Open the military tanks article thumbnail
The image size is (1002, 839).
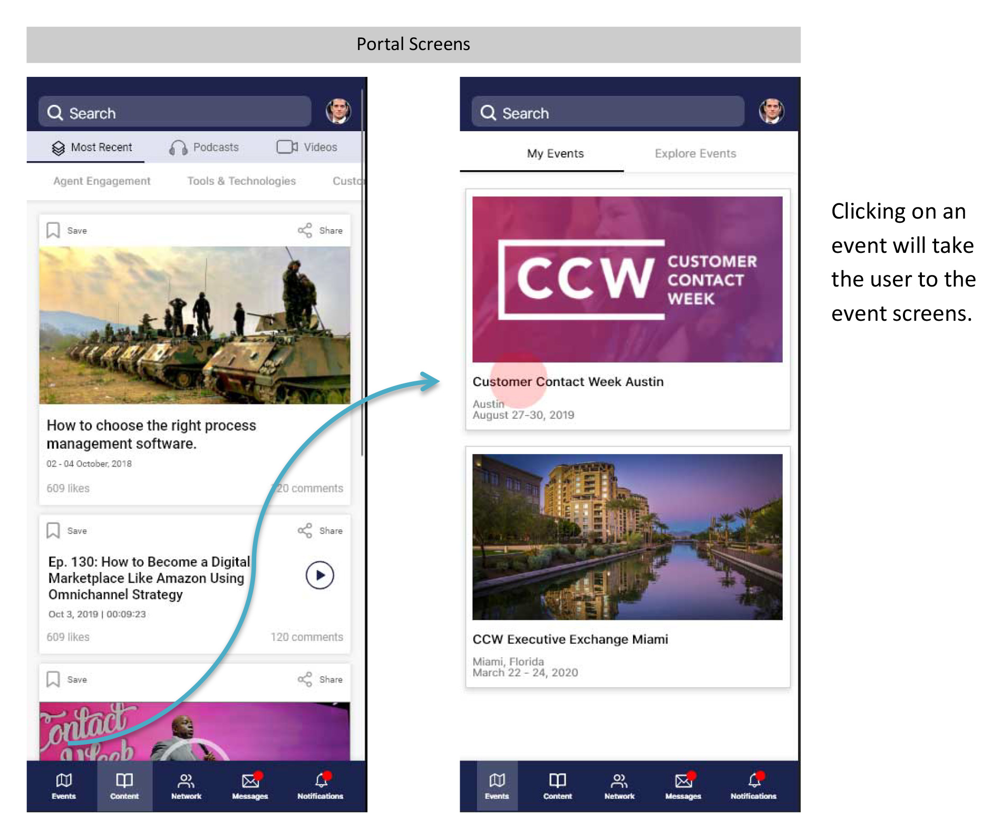(194, 325)
